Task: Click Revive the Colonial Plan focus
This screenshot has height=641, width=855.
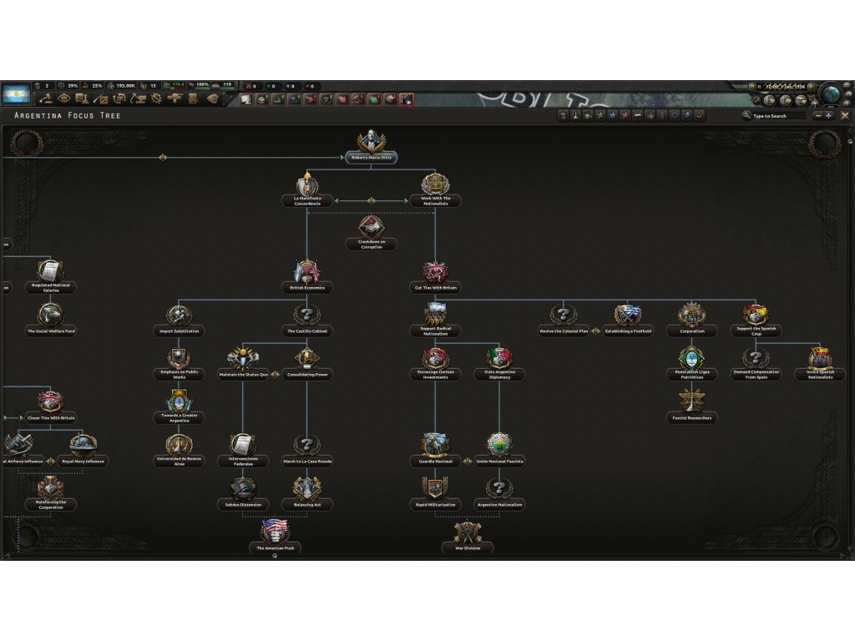Action: click(564, 320)
